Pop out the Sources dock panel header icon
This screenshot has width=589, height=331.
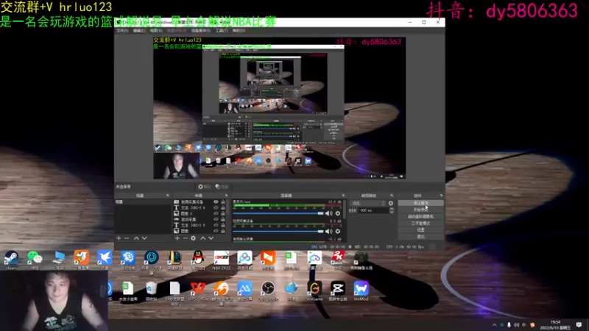tap(226, 196)
